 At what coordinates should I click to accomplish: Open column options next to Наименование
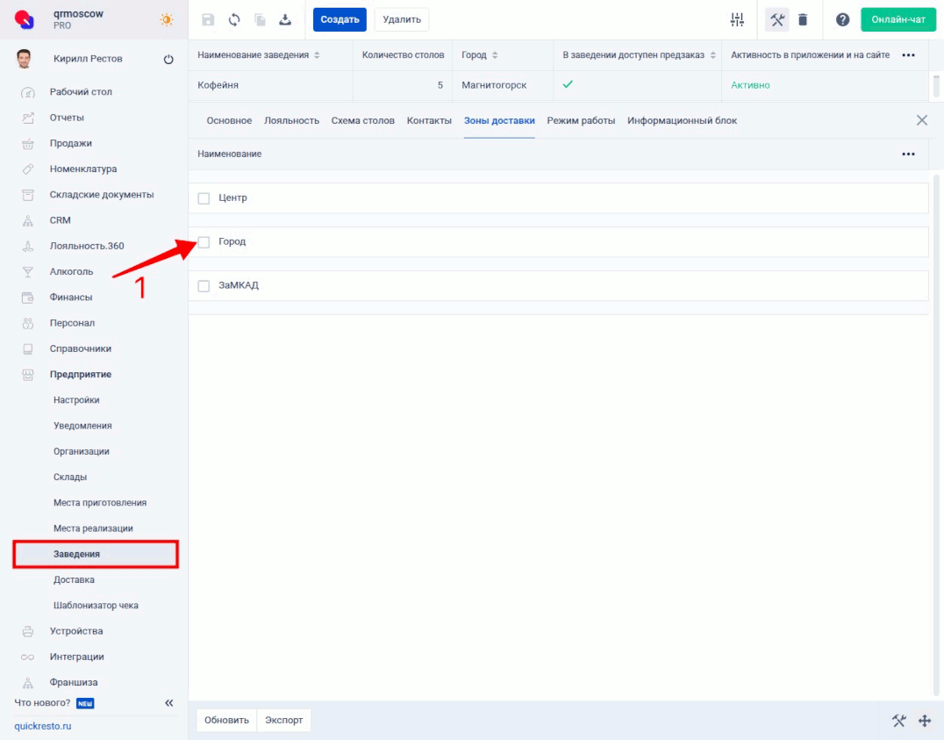click(x=908, y=154)
